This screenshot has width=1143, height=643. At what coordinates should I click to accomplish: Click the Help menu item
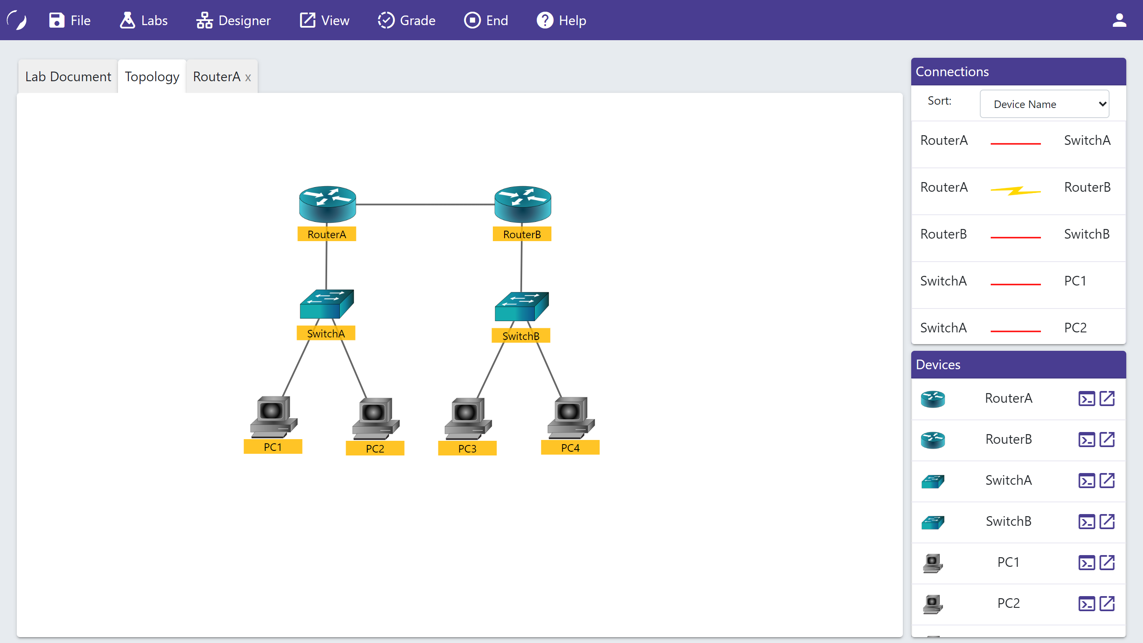pos(561,20)
